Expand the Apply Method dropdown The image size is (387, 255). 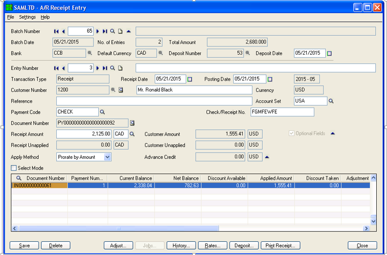click(x=108, y=157)
